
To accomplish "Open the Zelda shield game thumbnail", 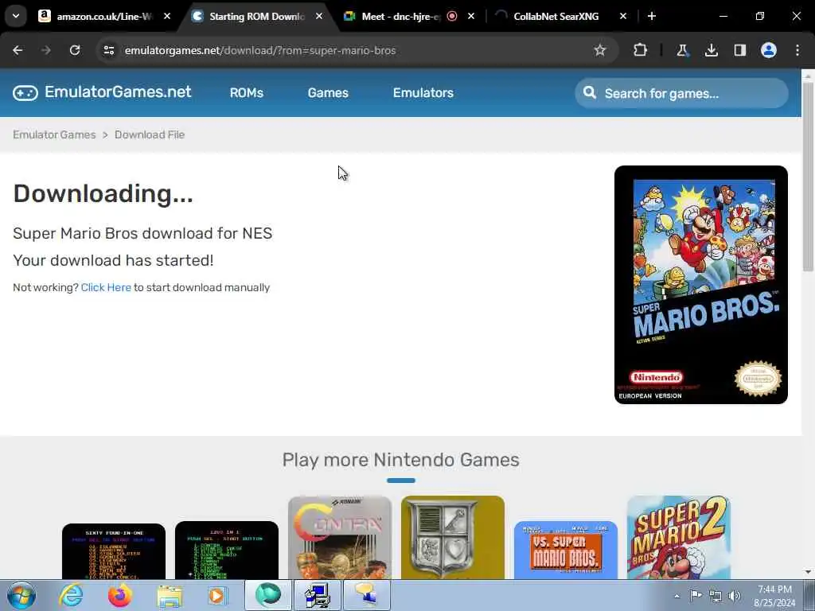I will click(x=453, y=538).
